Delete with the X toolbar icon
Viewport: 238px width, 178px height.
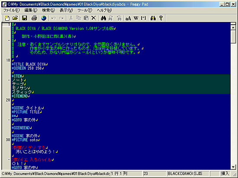pos(93,18)
